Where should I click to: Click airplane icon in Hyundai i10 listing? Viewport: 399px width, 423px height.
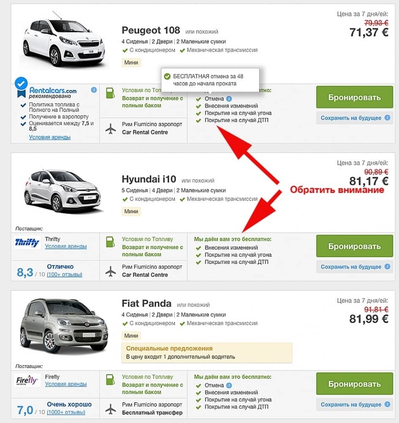click(110, 271)
